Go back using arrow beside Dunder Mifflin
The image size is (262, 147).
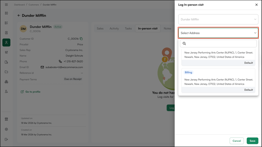point(19,16)
